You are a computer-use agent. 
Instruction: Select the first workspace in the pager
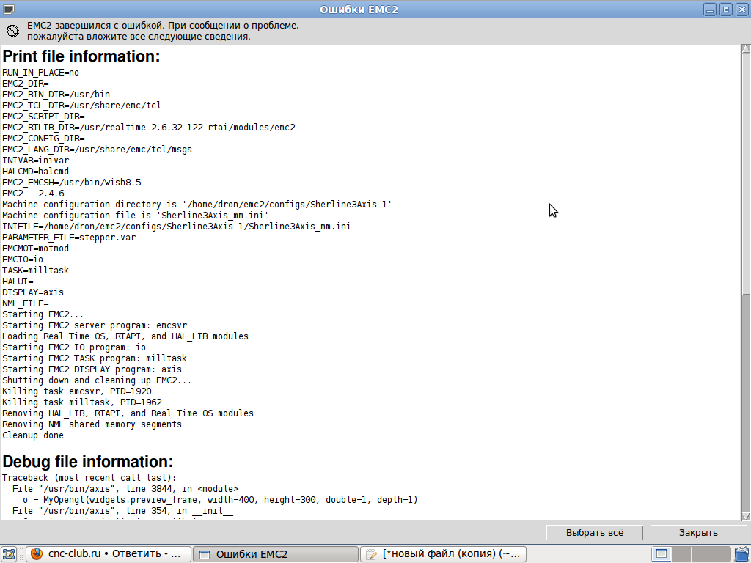pyautogui.click(x=662, y=554)
